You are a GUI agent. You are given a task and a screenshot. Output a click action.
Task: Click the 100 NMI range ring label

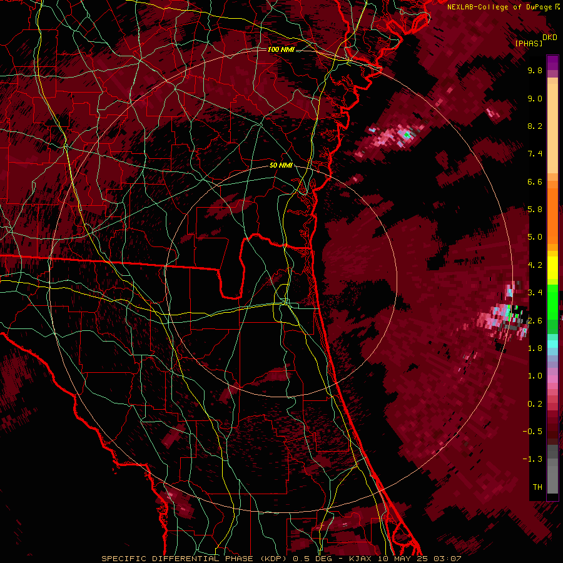[x=281, y=49]
